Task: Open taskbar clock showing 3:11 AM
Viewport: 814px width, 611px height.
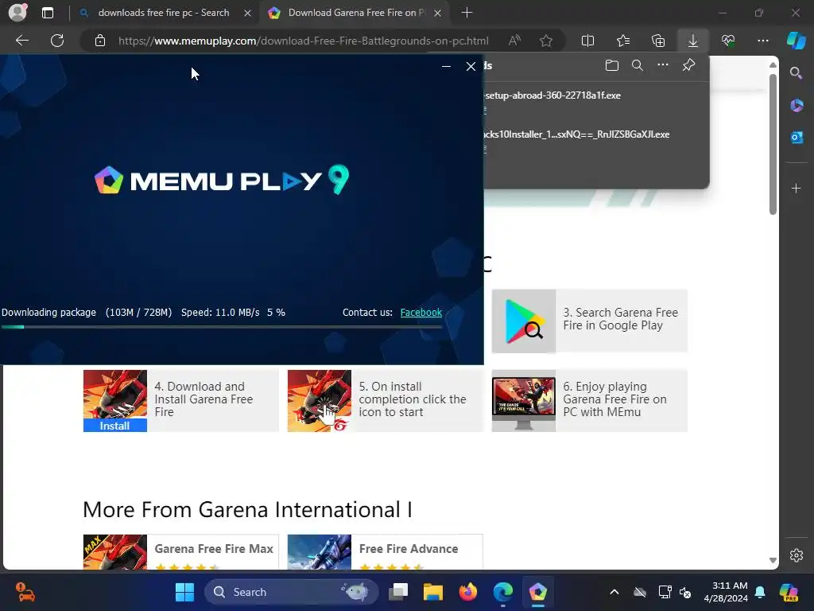Action: tap(726, 592)
